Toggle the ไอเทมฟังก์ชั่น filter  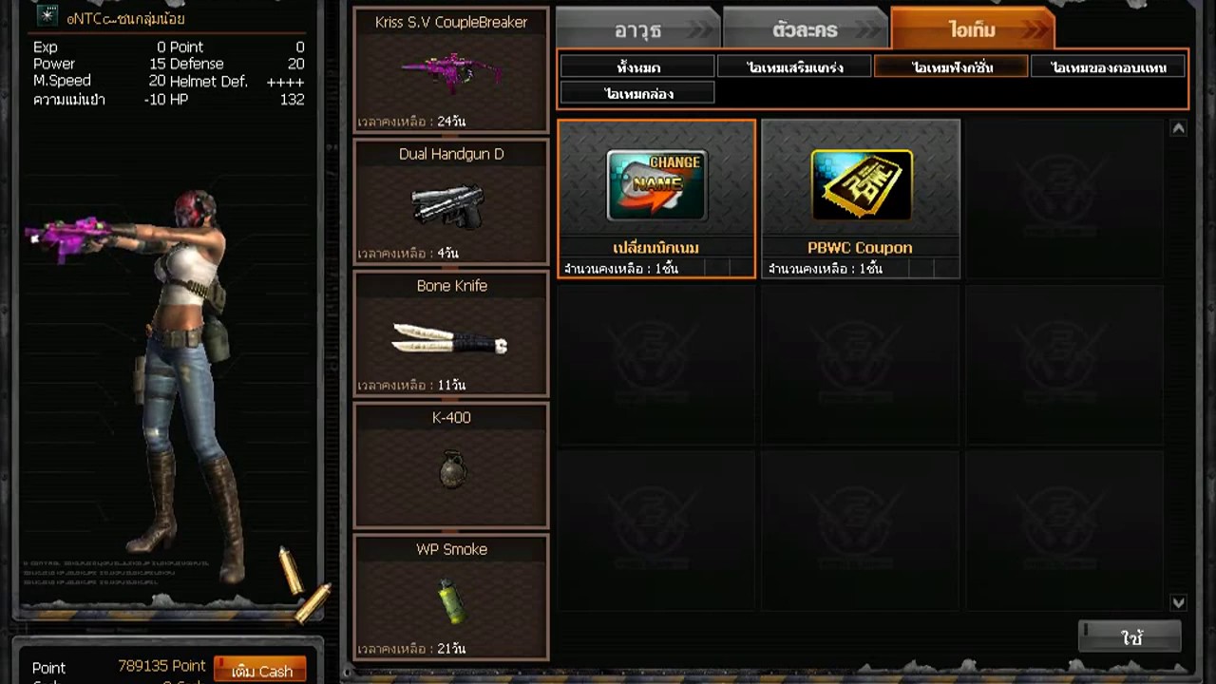(x=951, y=66)
